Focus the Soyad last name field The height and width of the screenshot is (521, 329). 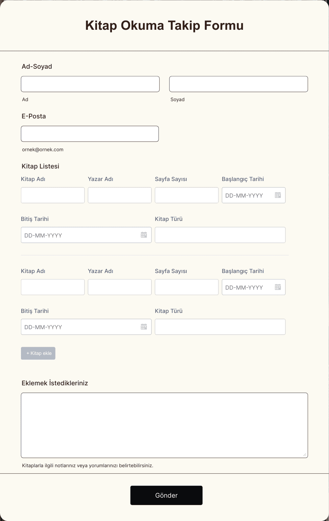(238, 84)
